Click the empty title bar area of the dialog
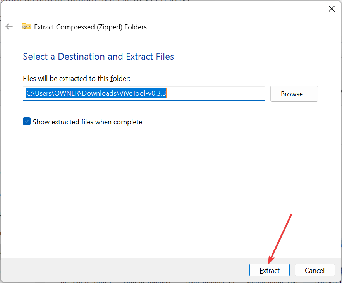342x283 pixels. tap(194, 9)
